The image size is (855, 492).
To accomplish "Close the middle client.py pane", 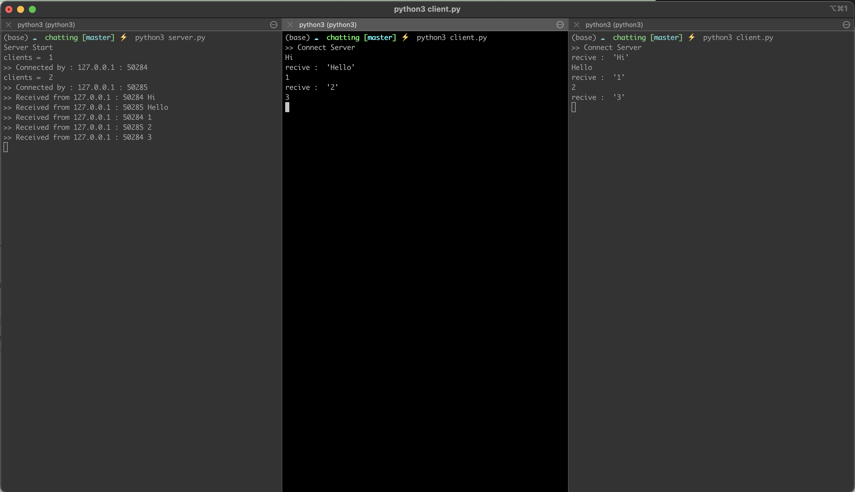I will [290, 25].
